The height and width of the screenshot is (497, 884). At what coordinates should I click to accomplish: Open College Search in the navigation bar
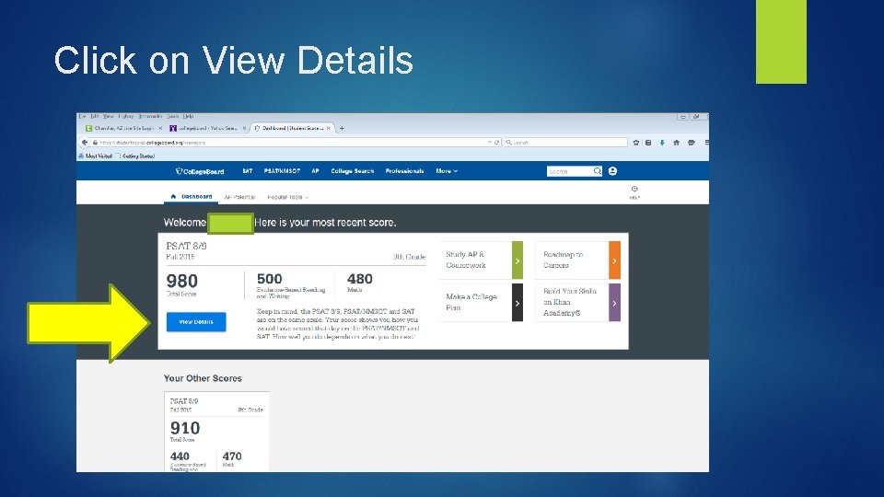point(353,171)
